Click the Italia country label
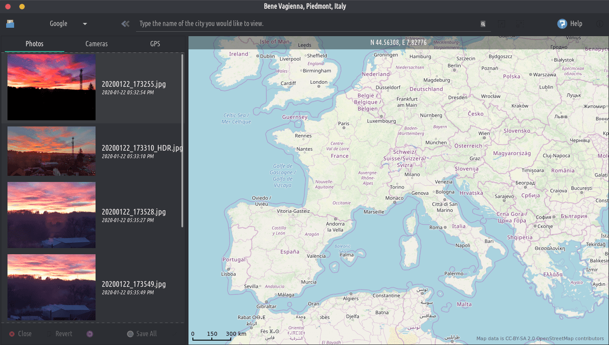This screenshot has height=345, width=609. pos(458,226)
